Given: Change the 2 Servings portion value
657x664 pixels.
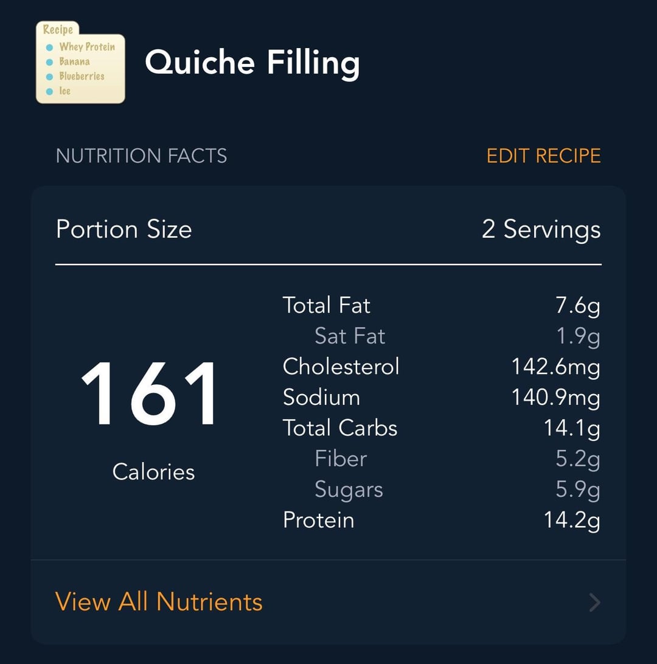Looking at the screenshot, I should pyautogui.click(x=541, y=229).
